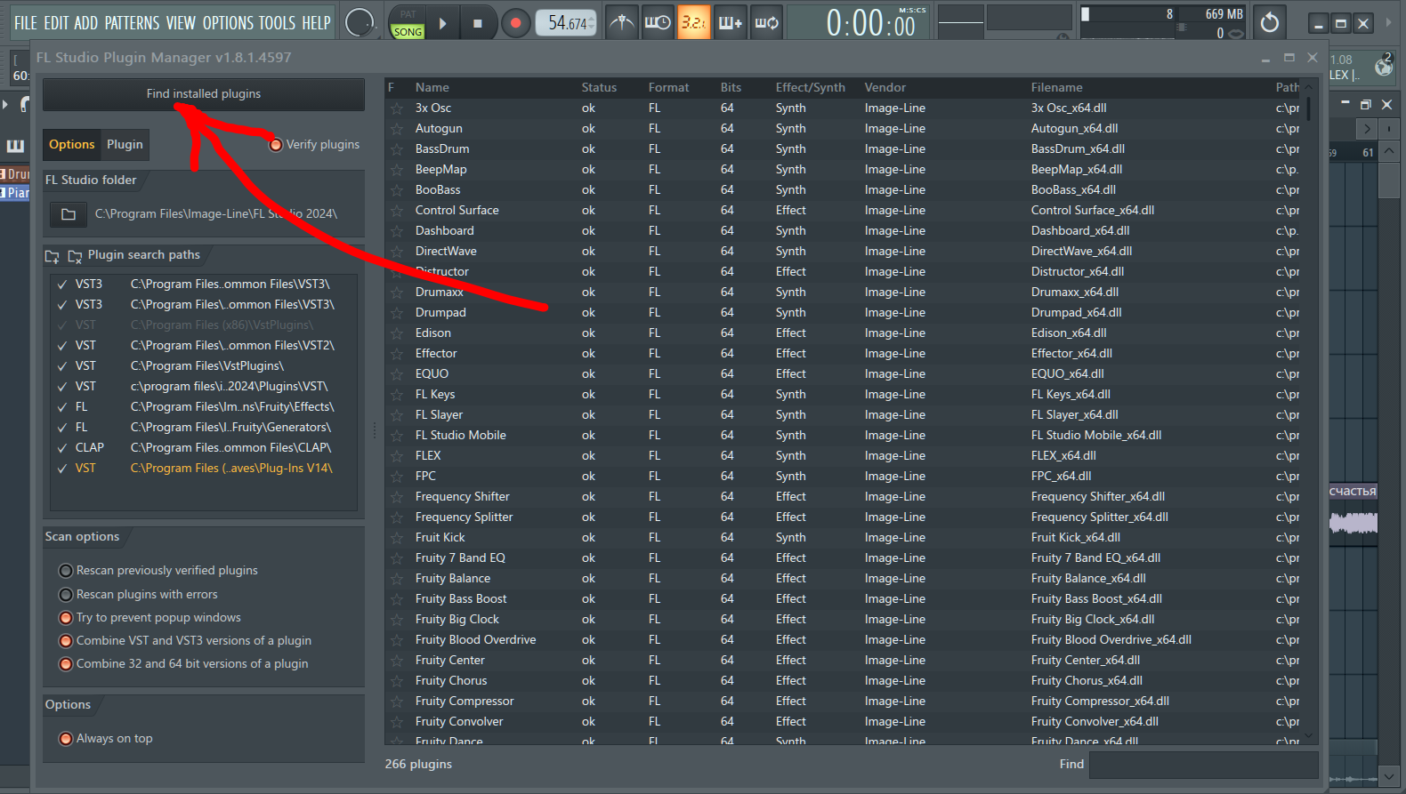Toggle the metronome icon
1406x794 pixels.
click(621, 23)
